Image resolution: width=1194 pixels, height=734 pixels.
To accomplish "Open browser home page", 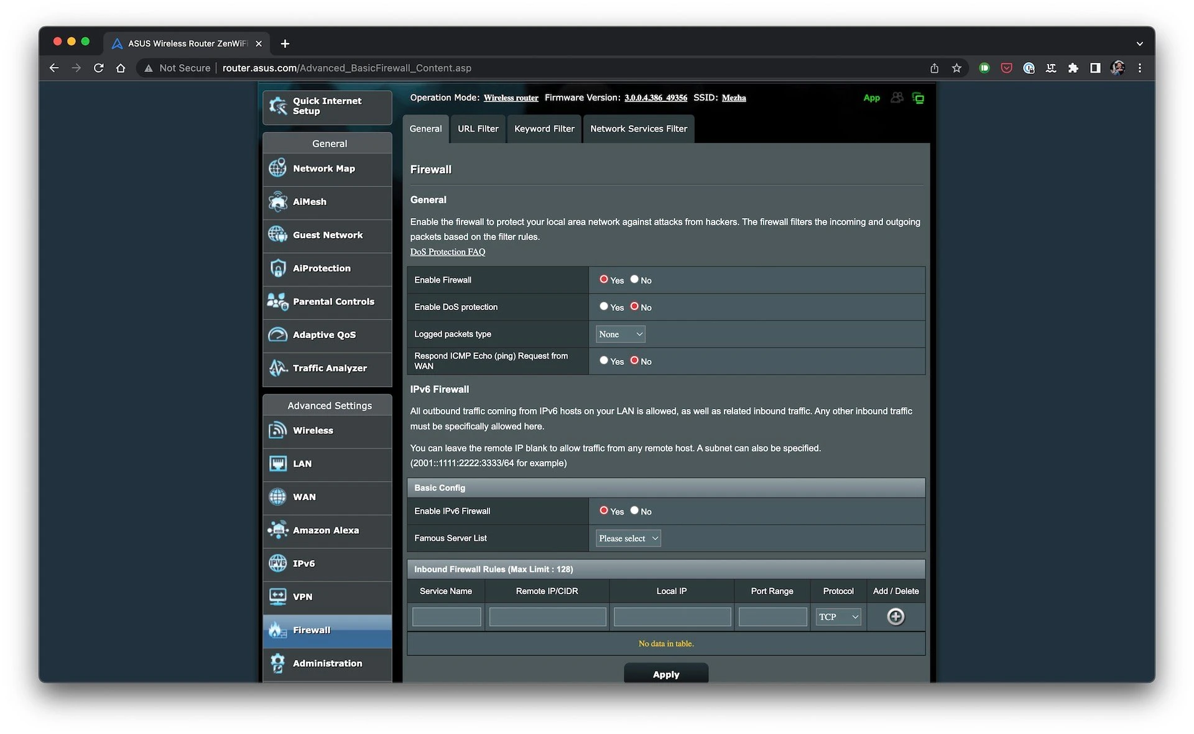I will (121, 68).
